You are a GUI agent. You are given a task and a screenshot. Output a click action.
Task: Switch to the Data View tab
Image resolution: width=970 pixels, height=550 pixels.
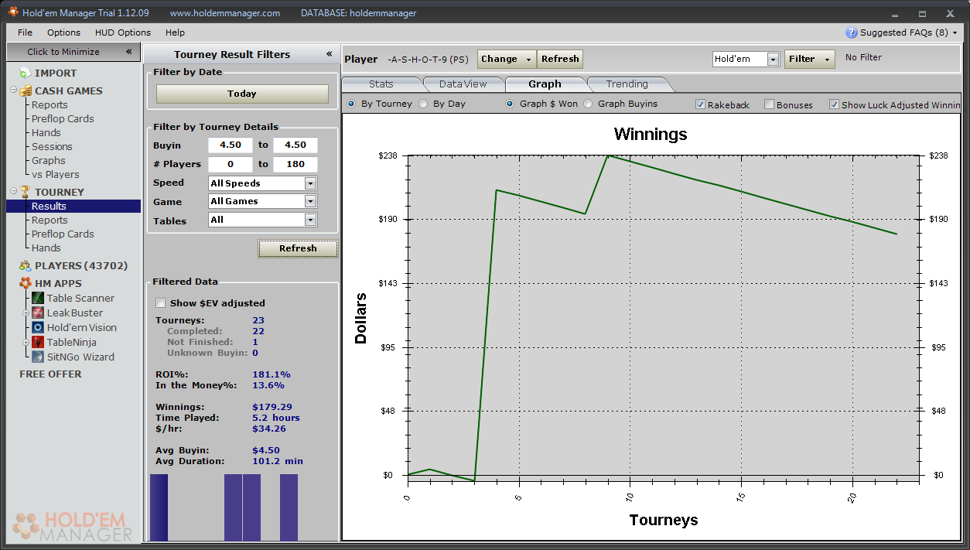coord(463,84)
